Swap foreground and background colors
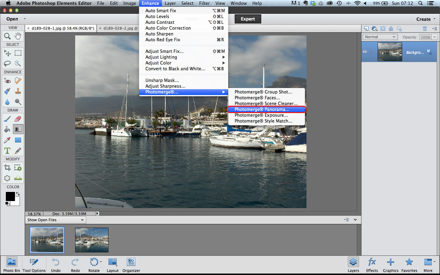 click(x=18, y=194)
